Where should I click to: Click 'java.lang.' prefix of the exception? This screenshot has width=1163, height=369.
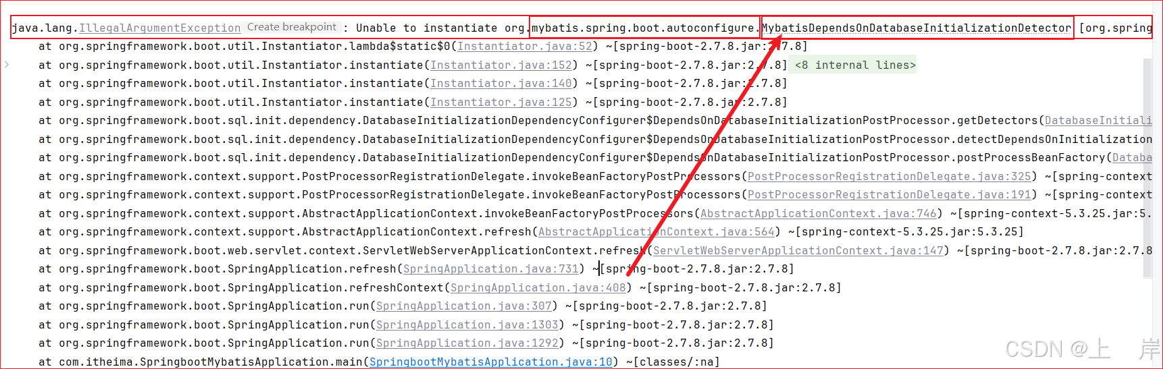click(x=45, y=28)
